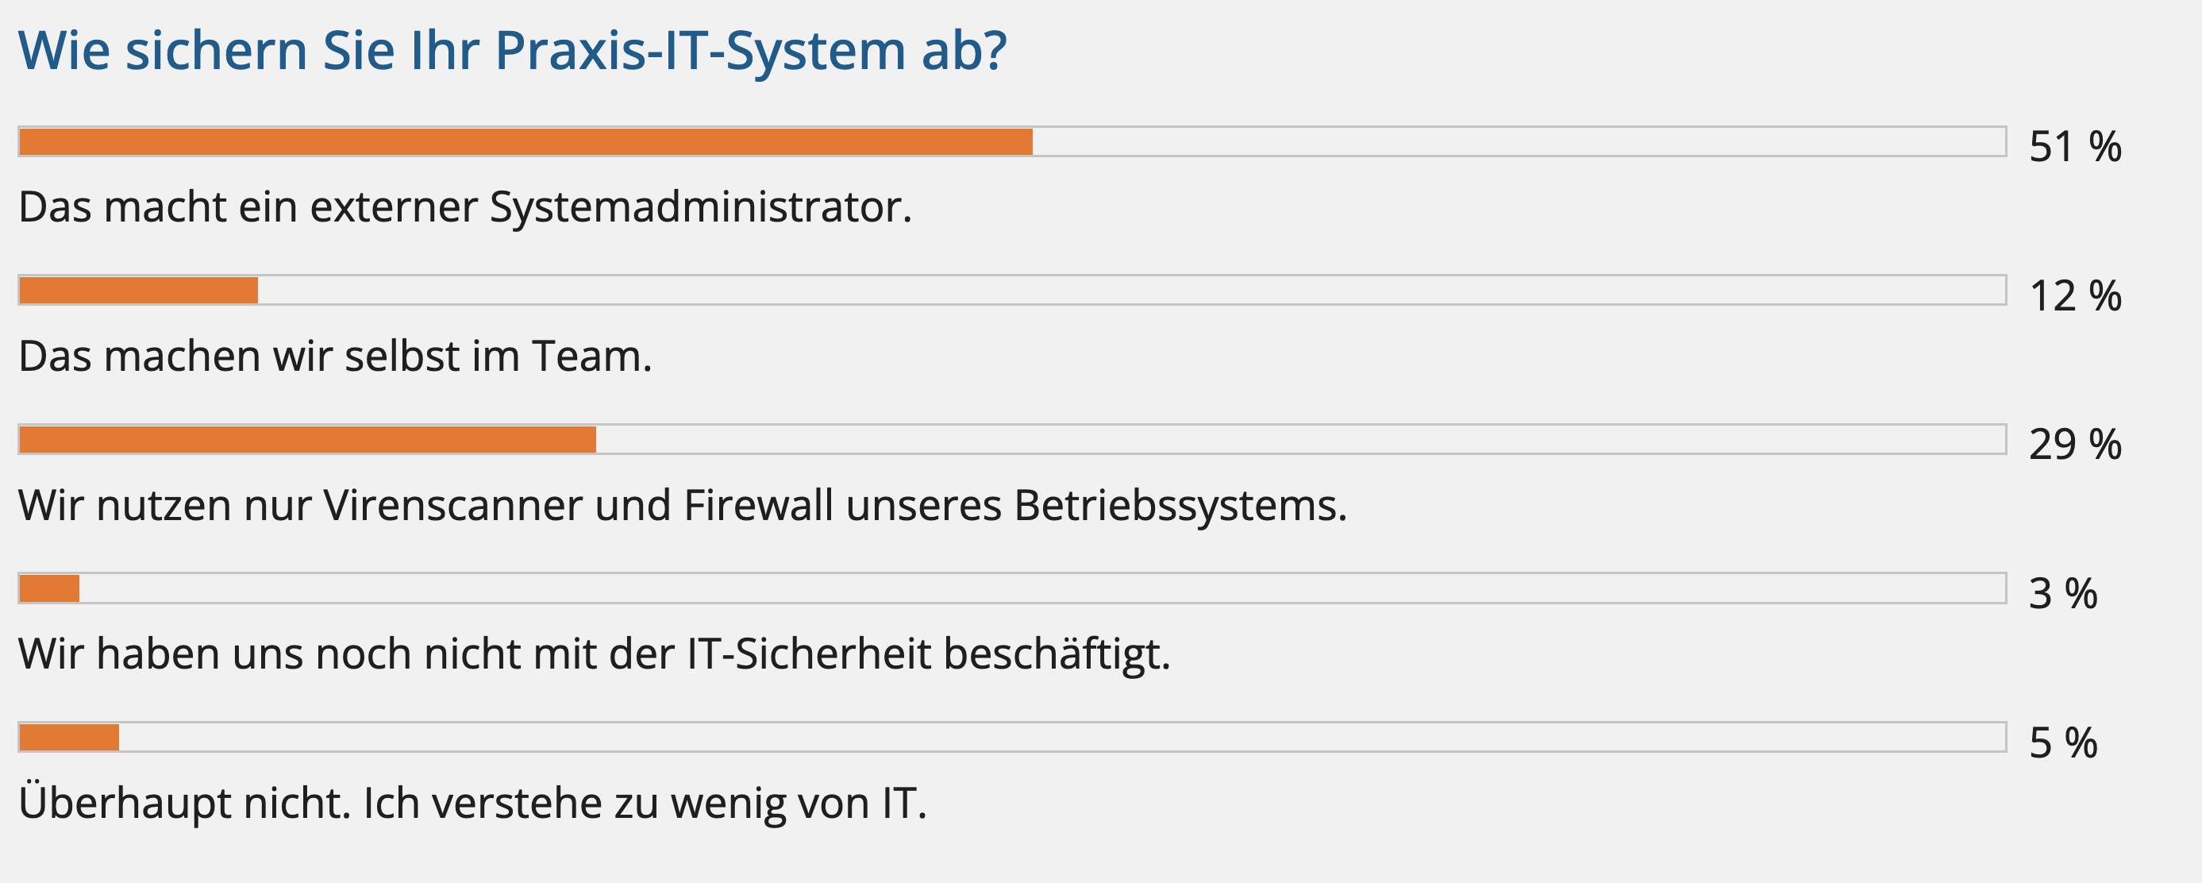This screenshot has width=2202, height=883.
Task: Select answer 'Überhaupt nicht. Ich verstehe zu wenig von IT.'
Action: tap(472, 804)
